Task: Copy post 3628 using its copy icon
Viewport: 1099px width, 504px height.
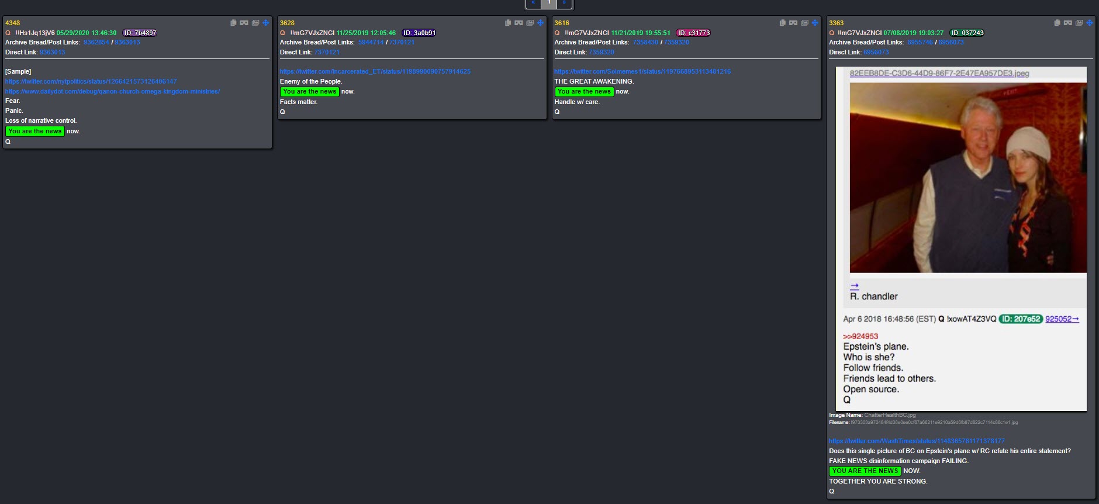Action: 508,23
